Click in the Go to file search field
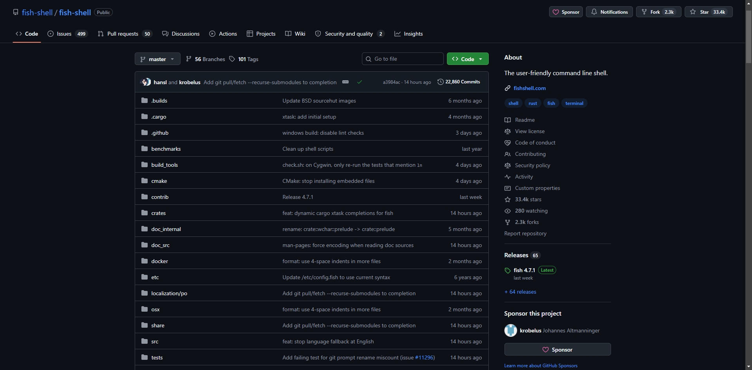 click(403, 59)
